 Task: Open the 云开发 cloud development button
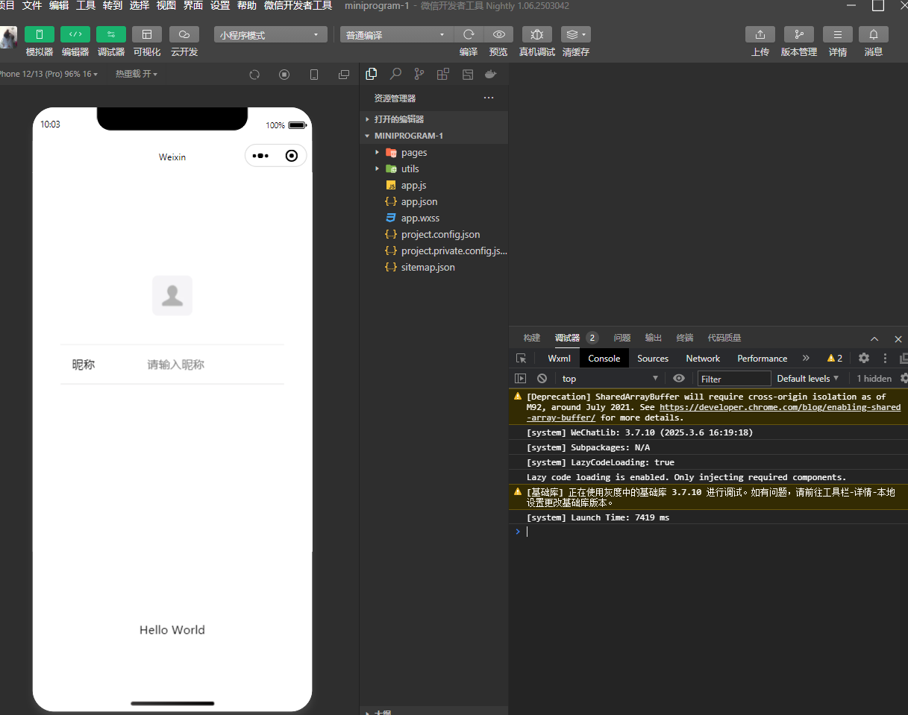click(184, 34)
